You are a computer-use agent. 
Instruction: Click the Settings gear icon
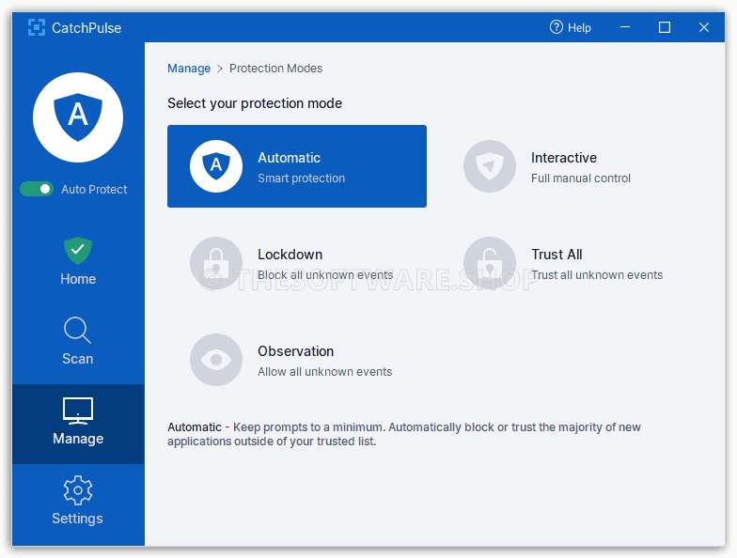[x=78, y=490]
